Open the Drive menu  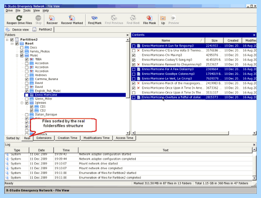(9, 10)
